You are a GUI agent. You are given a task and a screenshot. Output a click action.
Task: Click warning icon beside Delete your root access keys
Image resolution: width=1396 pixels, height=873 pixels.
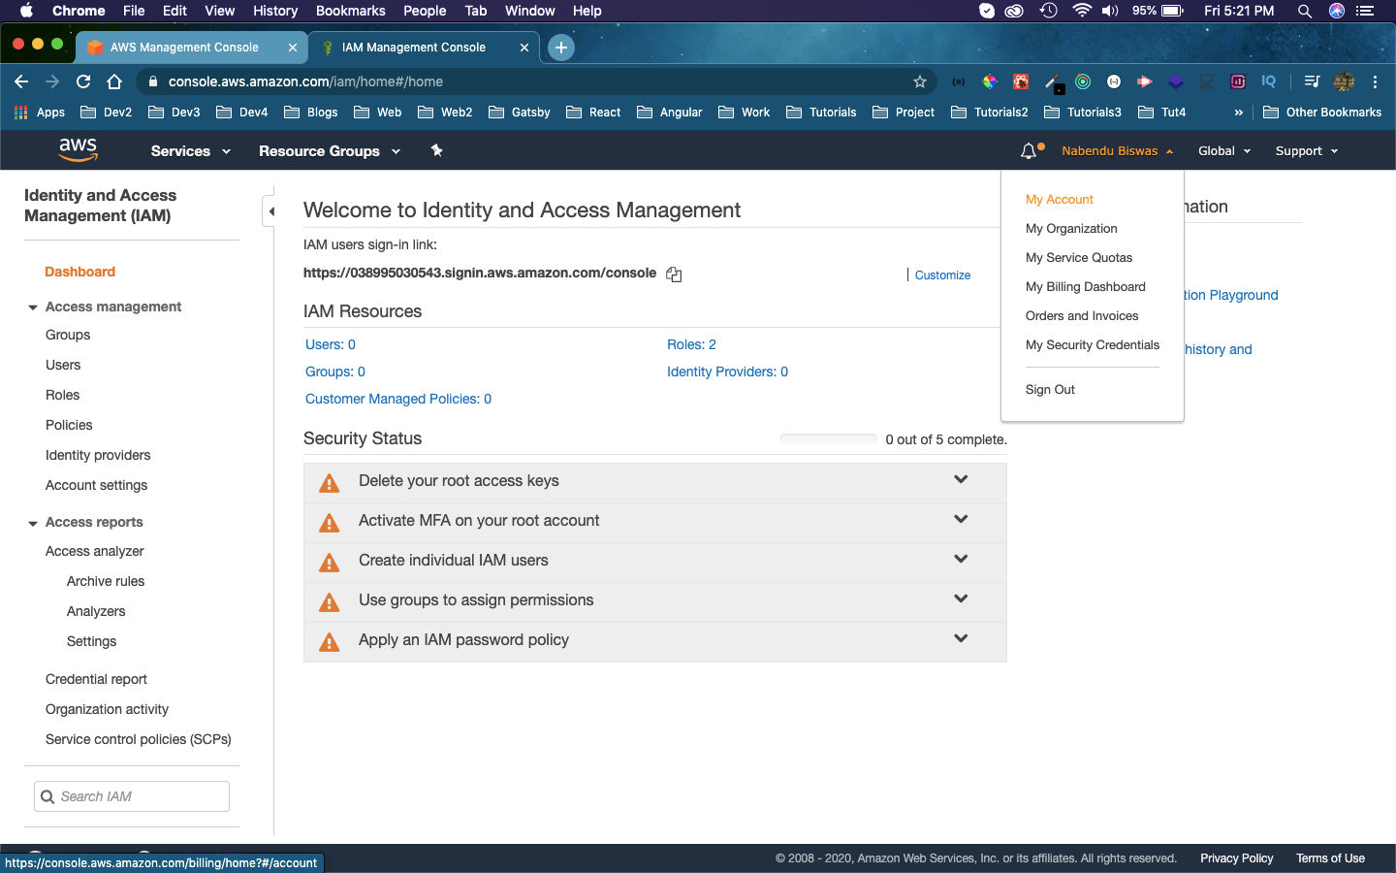coord(330,483)
